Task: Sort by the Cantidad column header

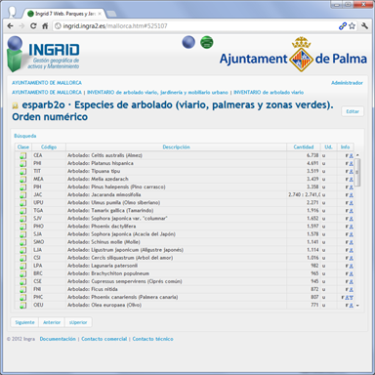Action: click(304, 147)
